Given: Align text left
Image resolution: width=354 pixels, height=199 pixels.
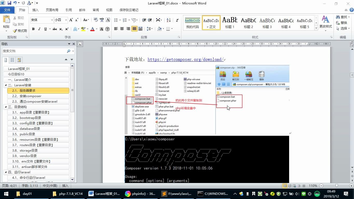Looking at the screenshot, I should click(116, 29).
